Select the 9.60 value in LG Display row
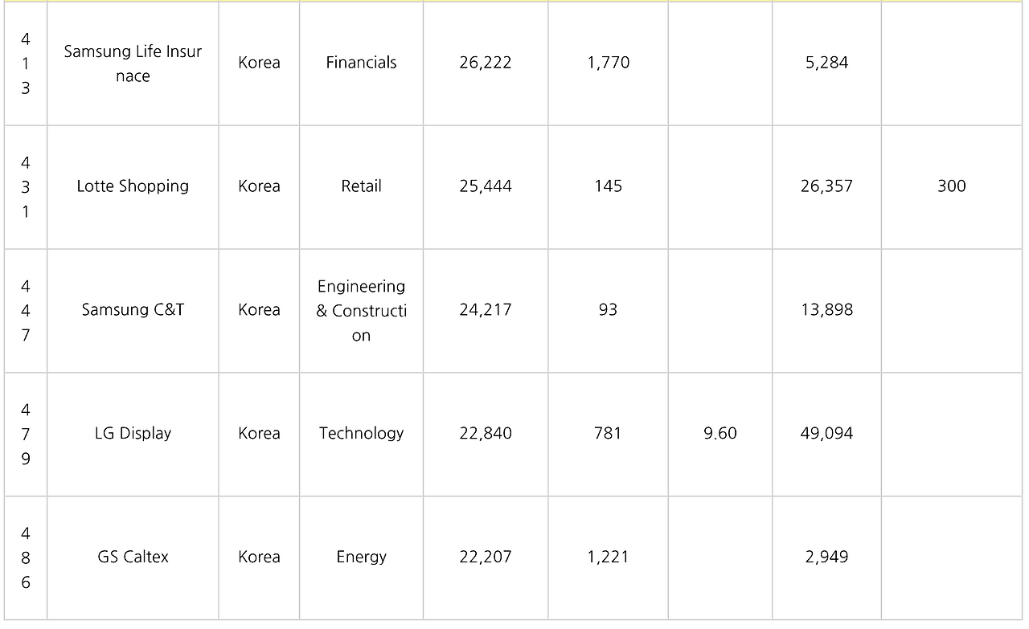The image size is (1029, 629). tap(720, 434)
